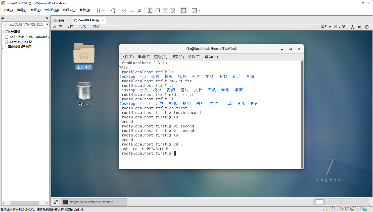Toggle the thumbnail bar view icon
The width and height of the screenshot is (373, 212).
click(158, 11)
